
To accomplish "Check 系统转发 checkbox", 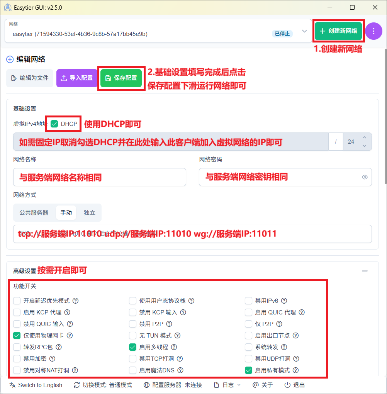I will tap(248, 347).
